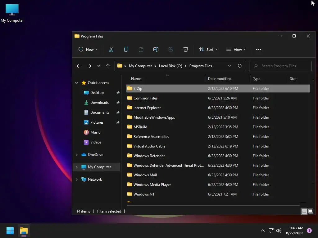Expand the OneDrive tree node
This screenshot has height=238, width=318.
coord(76,155)
